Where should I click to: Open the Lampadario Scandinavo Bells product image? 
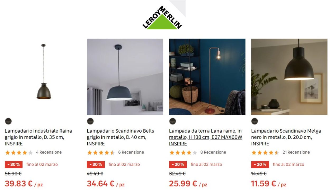pyautogui.click(x=125, y=77)
